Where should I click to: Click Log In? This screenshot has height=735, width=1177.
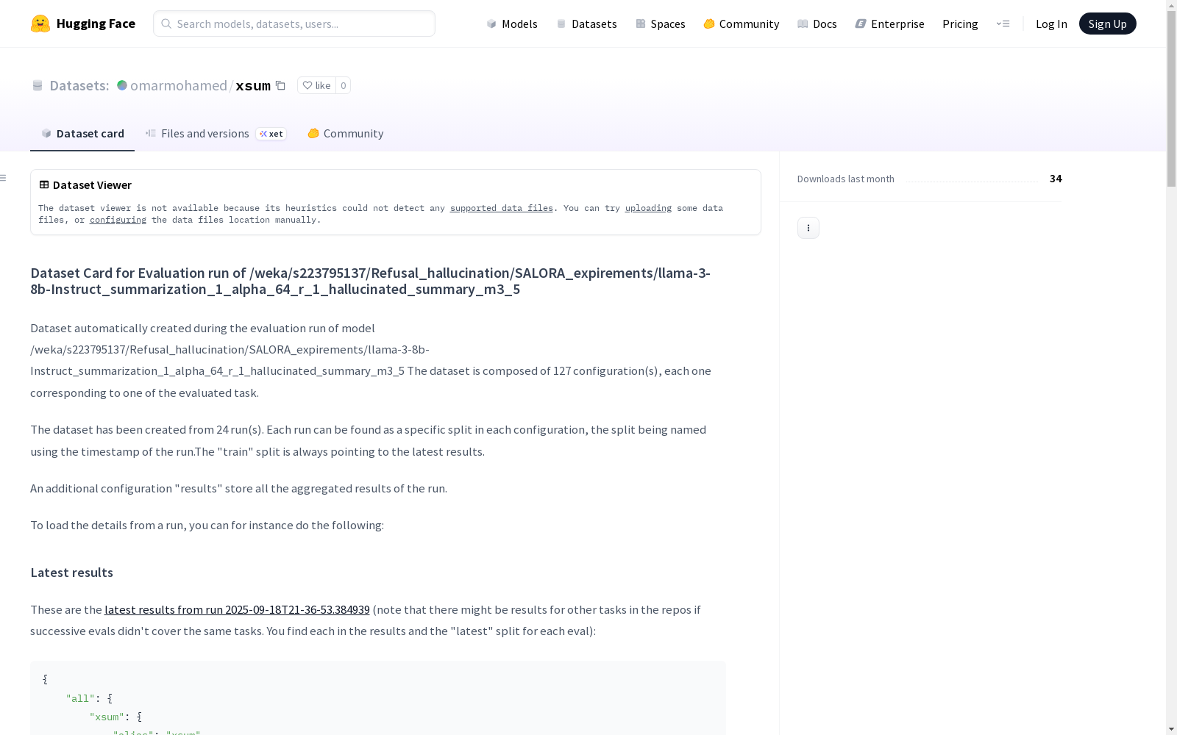point(1051,24)
